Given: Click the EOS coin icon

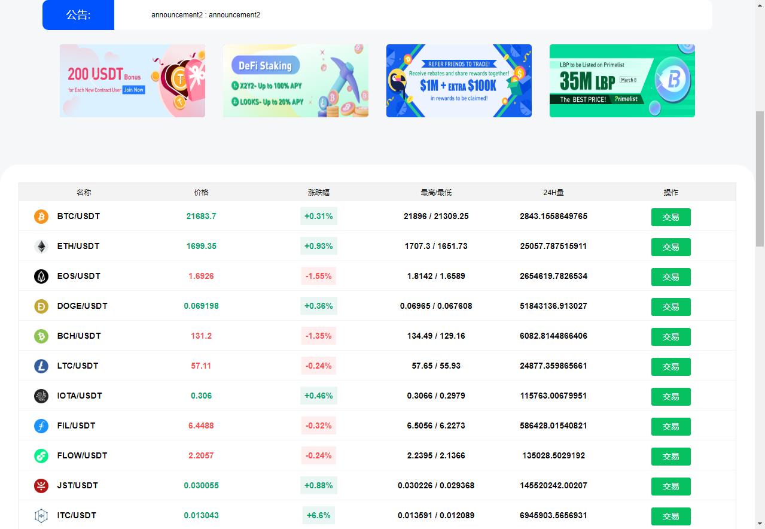Looking at the screenshot, I should 41,276.
